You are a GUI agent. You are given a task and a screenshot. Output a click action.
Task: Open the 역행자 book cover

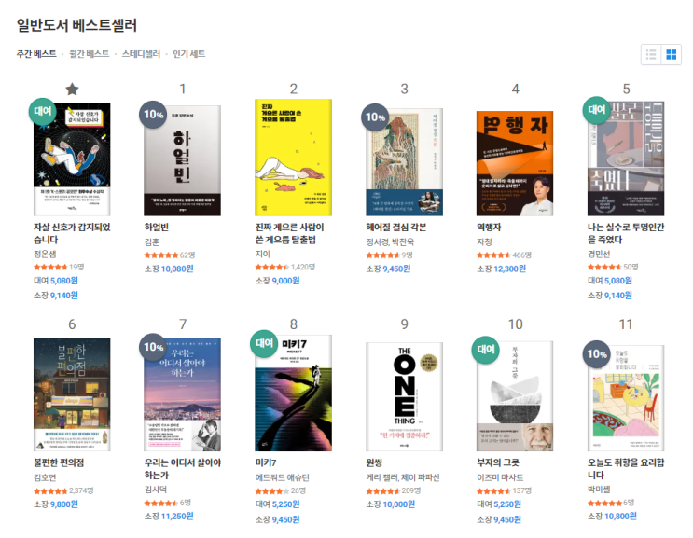tap(515, 163)
